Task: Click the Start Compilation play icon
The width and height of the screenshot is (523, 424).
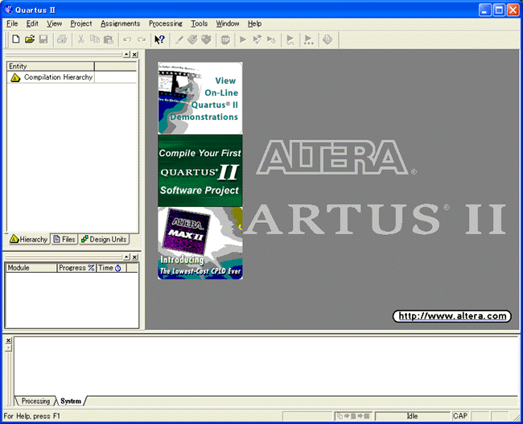Action: [243, 39]
